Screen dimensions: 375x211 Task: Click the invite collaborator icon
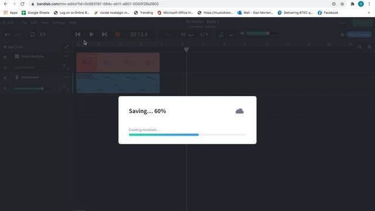(342, 35)
